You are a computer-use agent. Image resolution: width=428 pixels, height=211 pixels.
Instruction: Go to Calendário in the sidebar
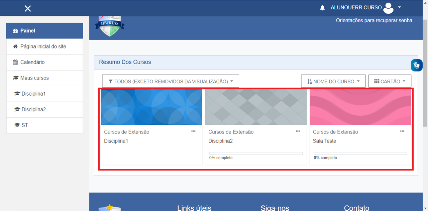click(x=32, y=62)
